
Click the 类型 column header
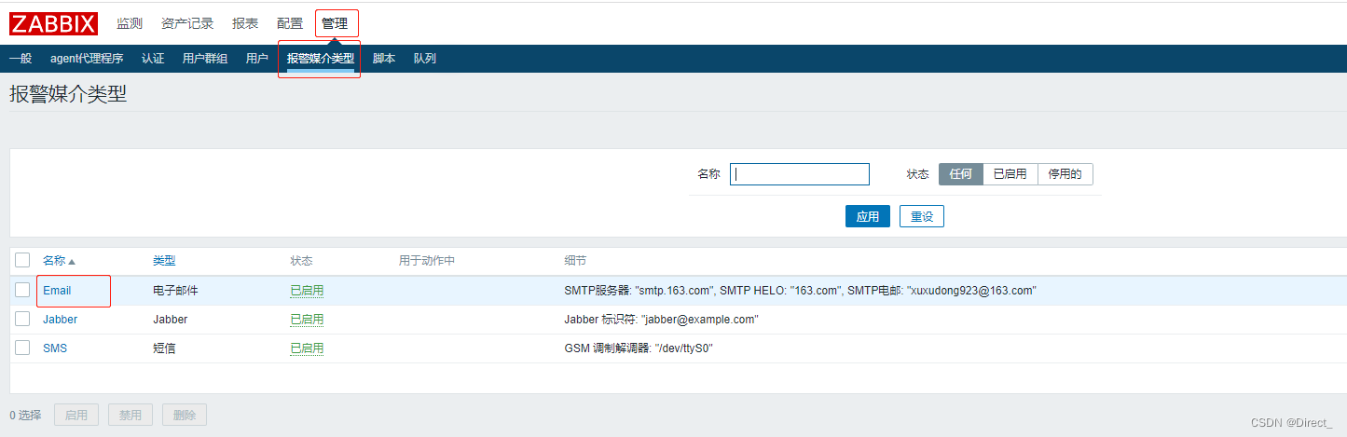point(164,261)
